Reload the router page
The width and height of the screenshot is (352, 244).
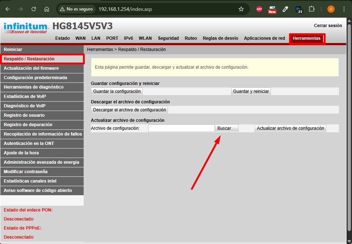click(33, 9)
